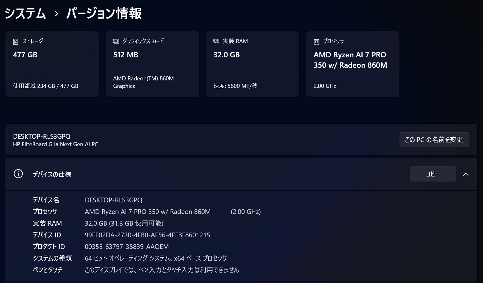Click the DESKTOP-RLS3GPQ PC name heading
483x283 pixels.
tap(42, 136)
